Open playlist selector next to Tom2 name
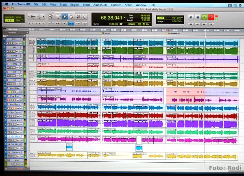The height and width of the screenshot is (176, 244). click(x=22, y=64)
